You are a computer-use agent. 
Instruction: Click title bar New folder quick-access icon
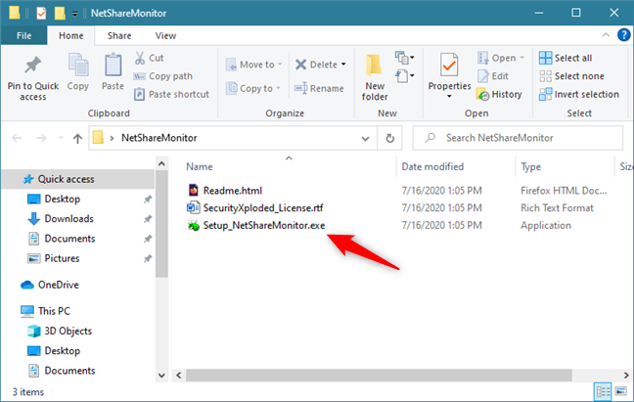tap(60, 13)
